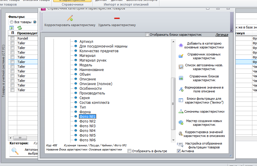
Task: Click the П column header
Action: click(13, 33)
